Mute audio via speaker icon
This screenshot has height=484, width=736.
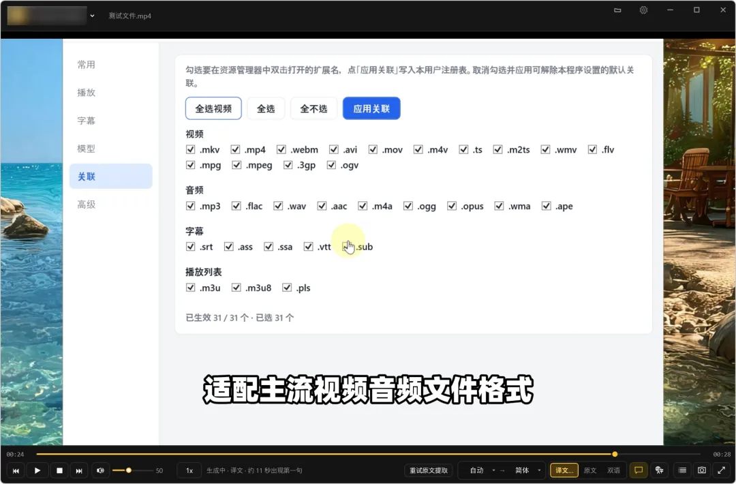point(100,470)
